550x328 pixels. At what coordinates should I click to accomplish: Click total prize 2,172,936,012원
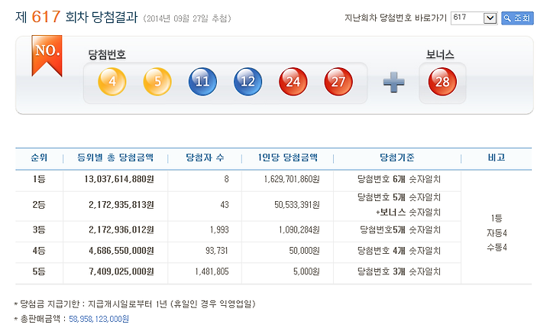point(121,229)
